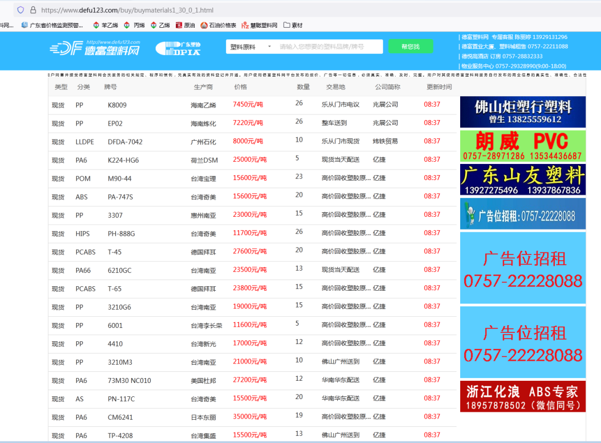Click the 海南乙烯 manufacturer cell
Screen dimensions: 601x443
pos(204,105)
